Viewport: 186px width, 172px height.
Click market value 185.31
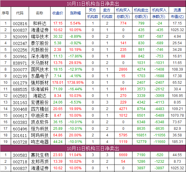tap(177, 141)
